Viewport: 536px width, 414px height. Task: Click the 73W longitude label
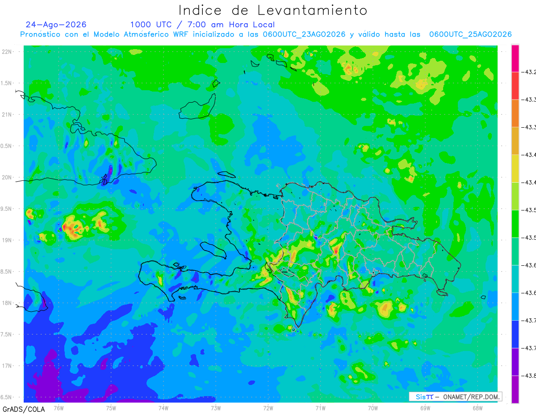click(216, 407)
